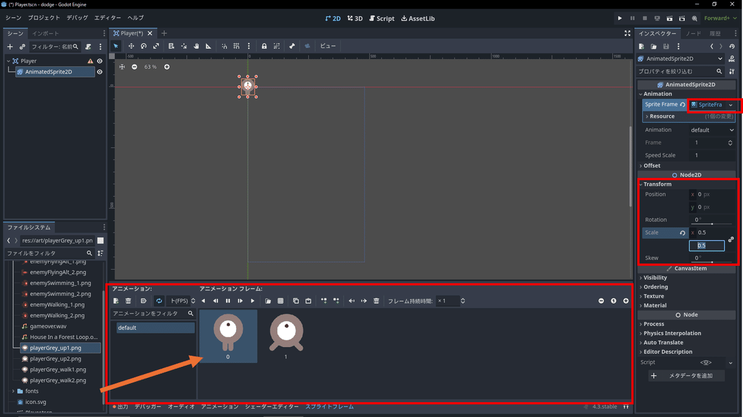This screenshot has width=743, height=417.
Task: Choose the Pan Mode hand tool
Action: point(196,46)
